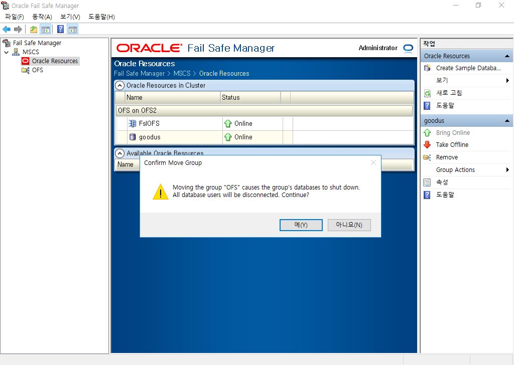Click the red Take Offline arrow icon
The width and height of the screenshot is (514, 365).
pos(427,145)
